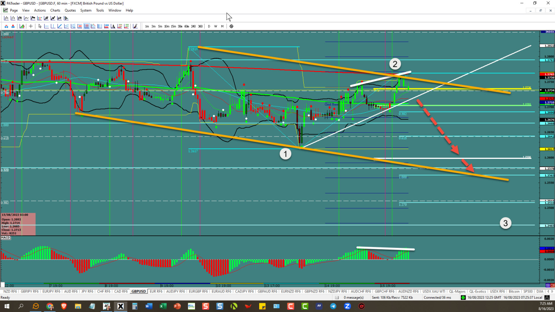Image resolution: width=555 pixels, height=312 pixels.
Task: Switch chart to 240 minute timeframe
Action: 193,26
